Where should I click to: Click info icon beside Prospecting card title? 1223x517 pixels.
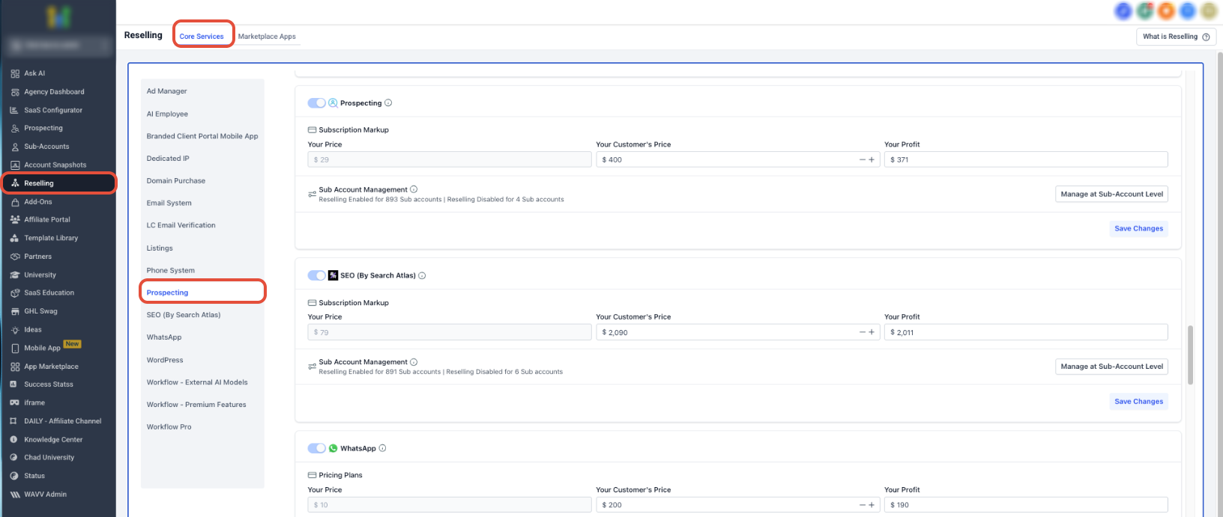[x=388, y=103]
